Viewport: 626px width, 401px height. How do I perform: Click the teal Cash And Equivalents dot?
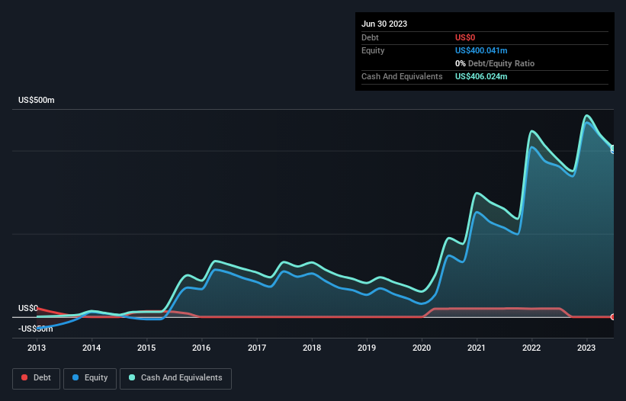coord(132,377)
